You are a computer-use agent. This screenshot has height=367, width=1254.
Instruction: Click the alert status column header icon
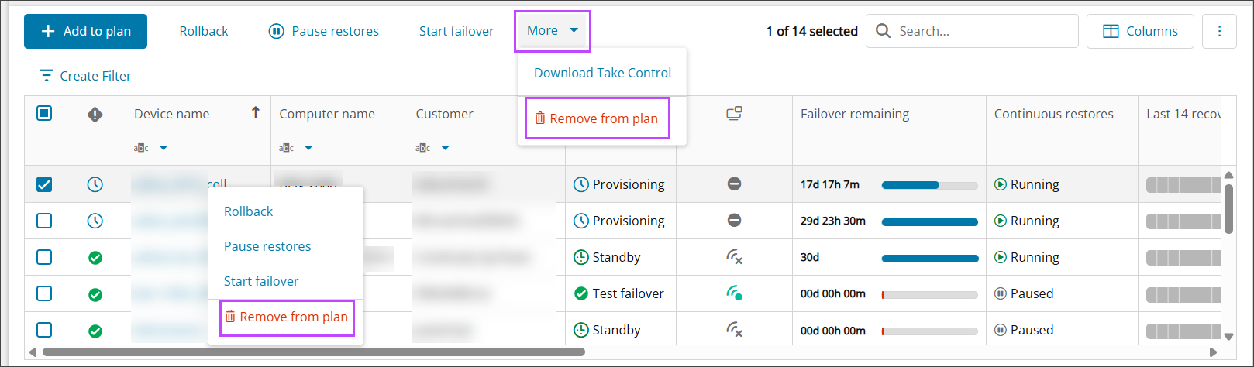tap(95, 115)
